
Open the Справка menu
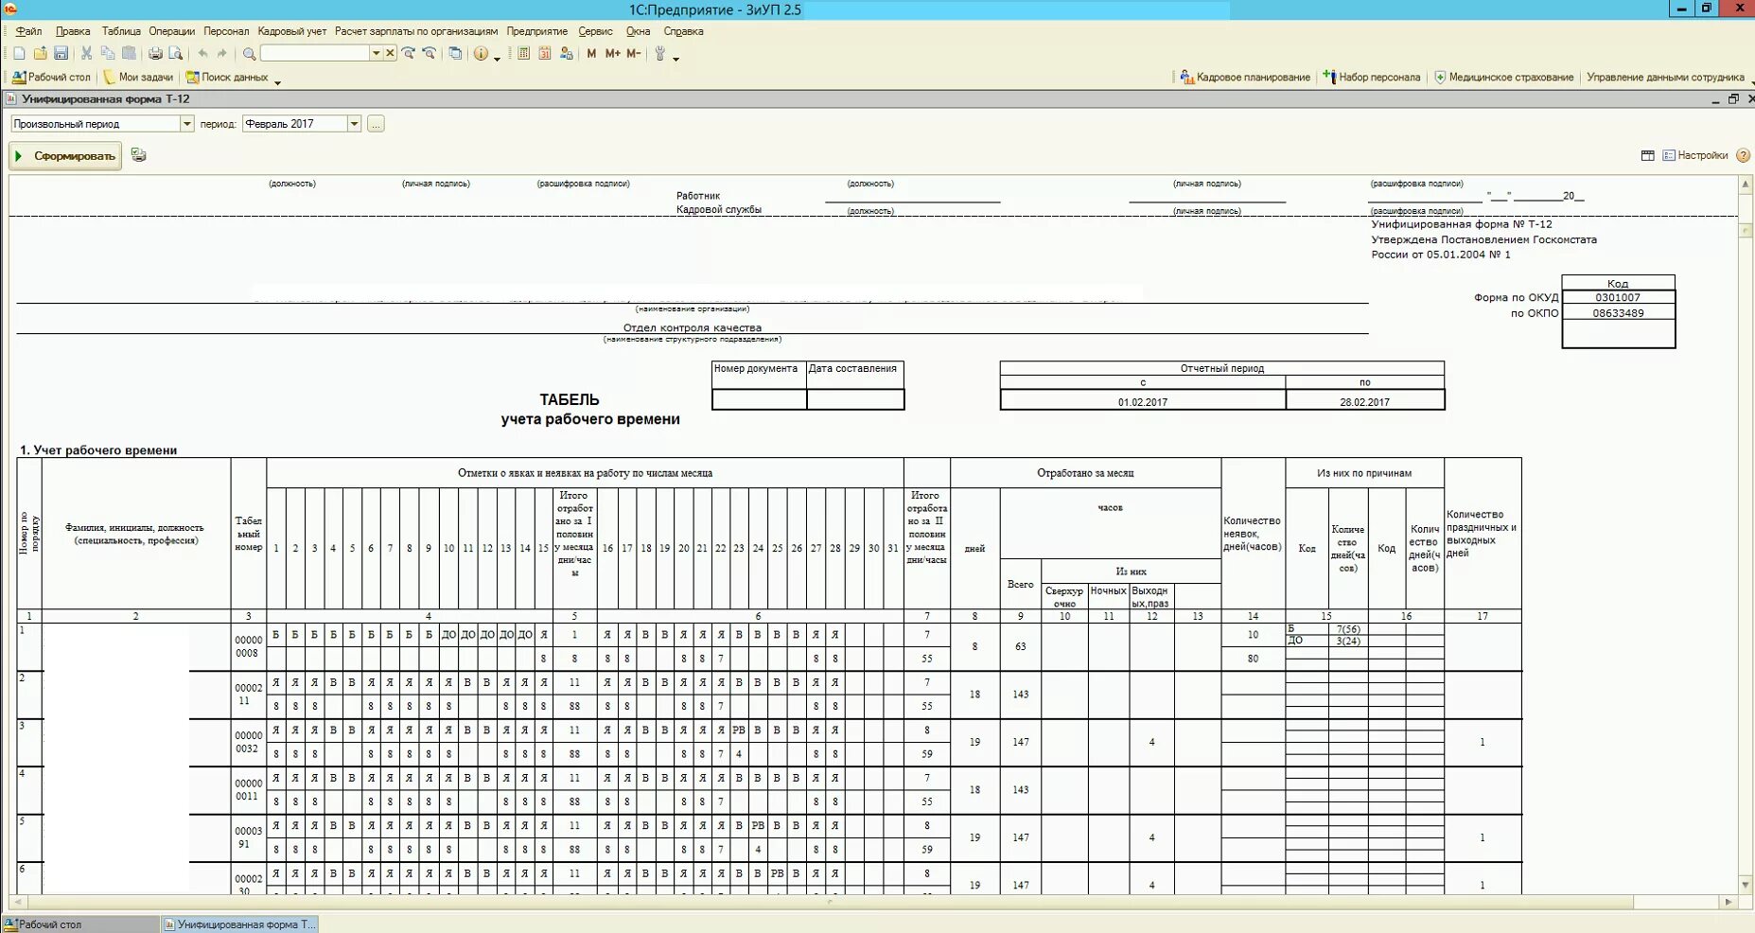(683, 31)
